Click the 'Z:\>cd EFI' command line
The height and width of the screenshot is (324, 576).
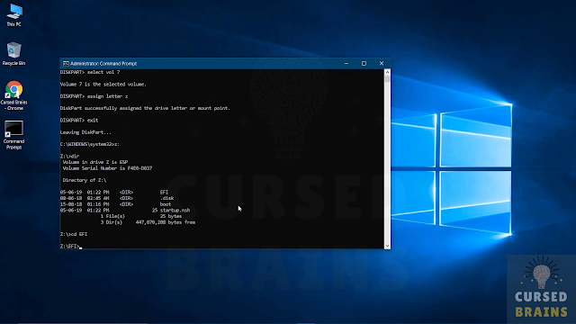click(x=74, y=234)
